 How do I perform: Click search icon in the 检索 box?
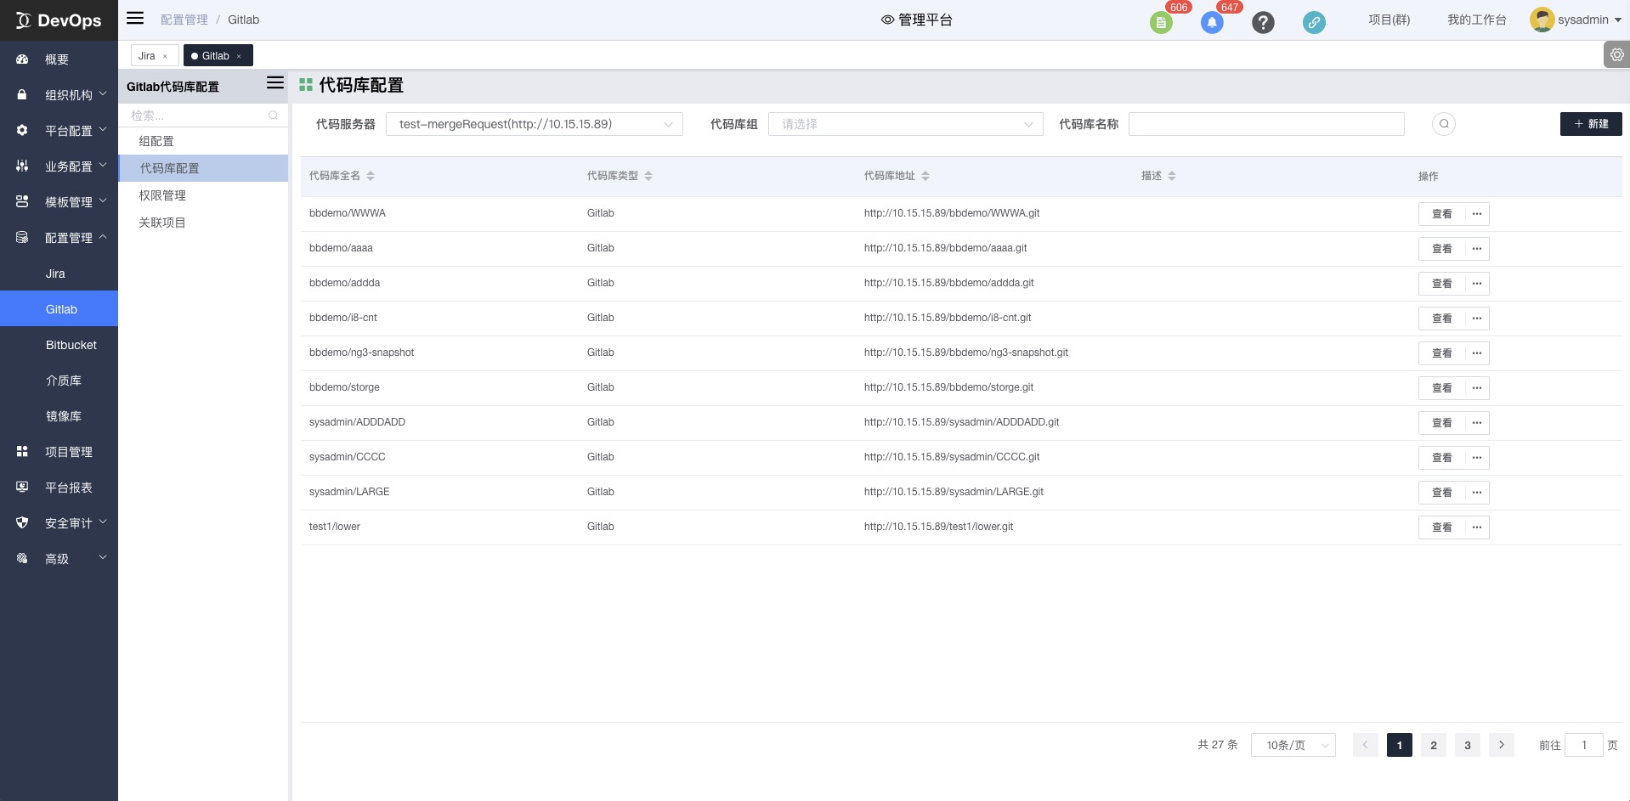[273, 116]
